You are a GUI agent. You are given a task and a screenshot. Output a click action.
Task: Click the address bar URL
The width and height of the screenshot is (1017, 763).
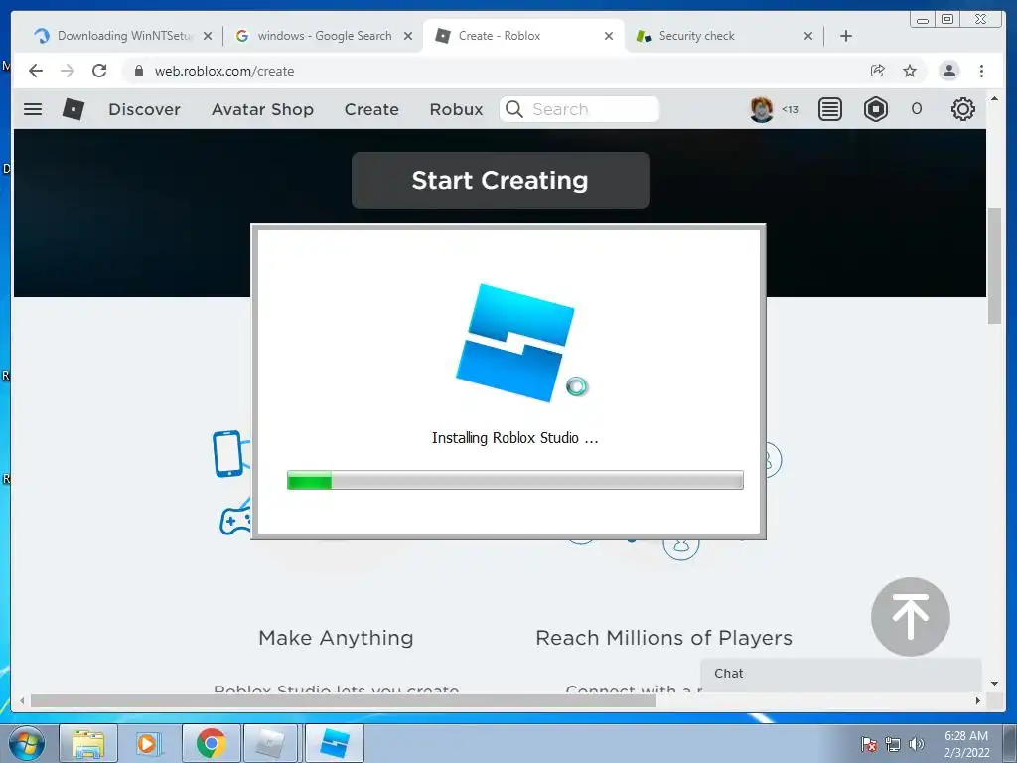click(224, 71)
